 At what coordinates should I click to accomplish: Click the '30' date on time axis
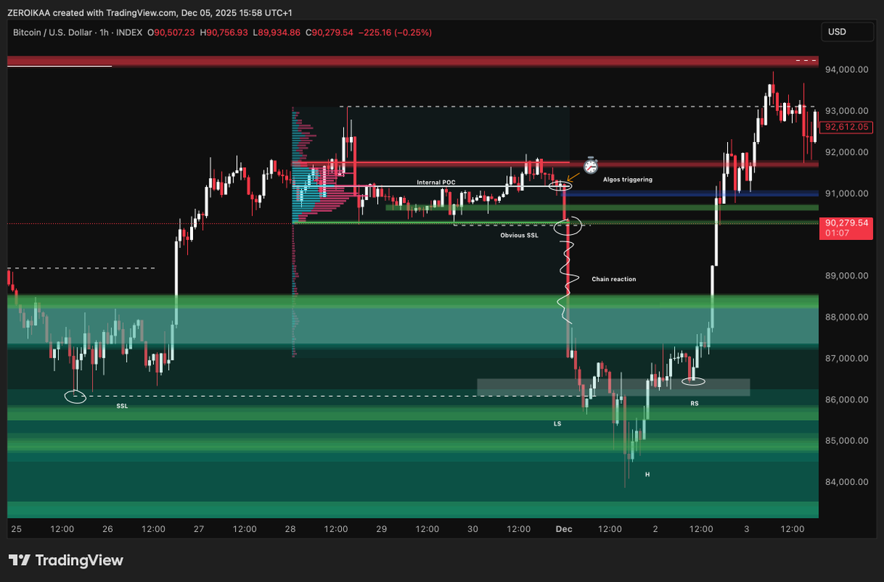tap(473, 529)
